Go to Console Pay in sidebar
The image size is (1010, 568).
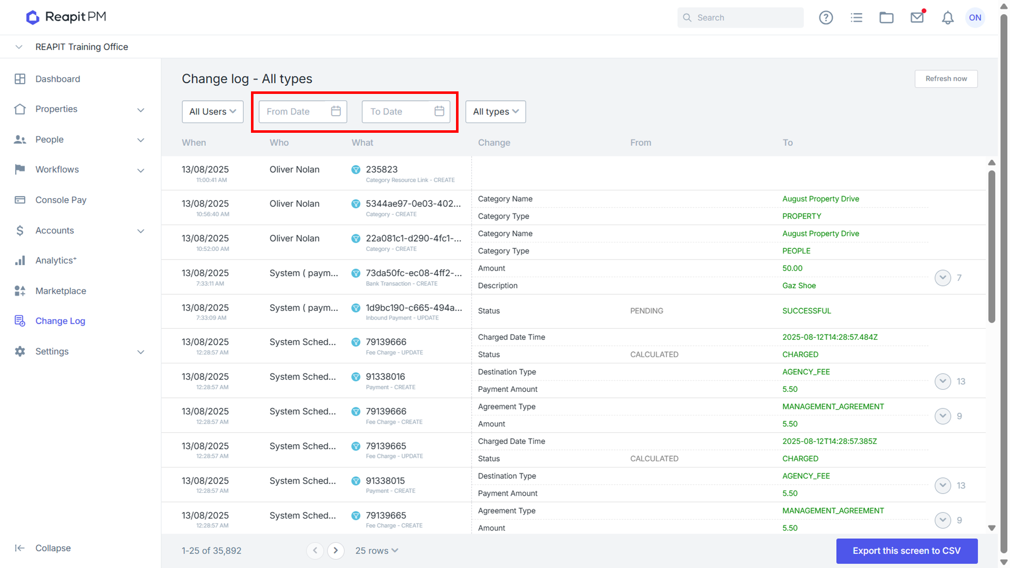(61, 200)
